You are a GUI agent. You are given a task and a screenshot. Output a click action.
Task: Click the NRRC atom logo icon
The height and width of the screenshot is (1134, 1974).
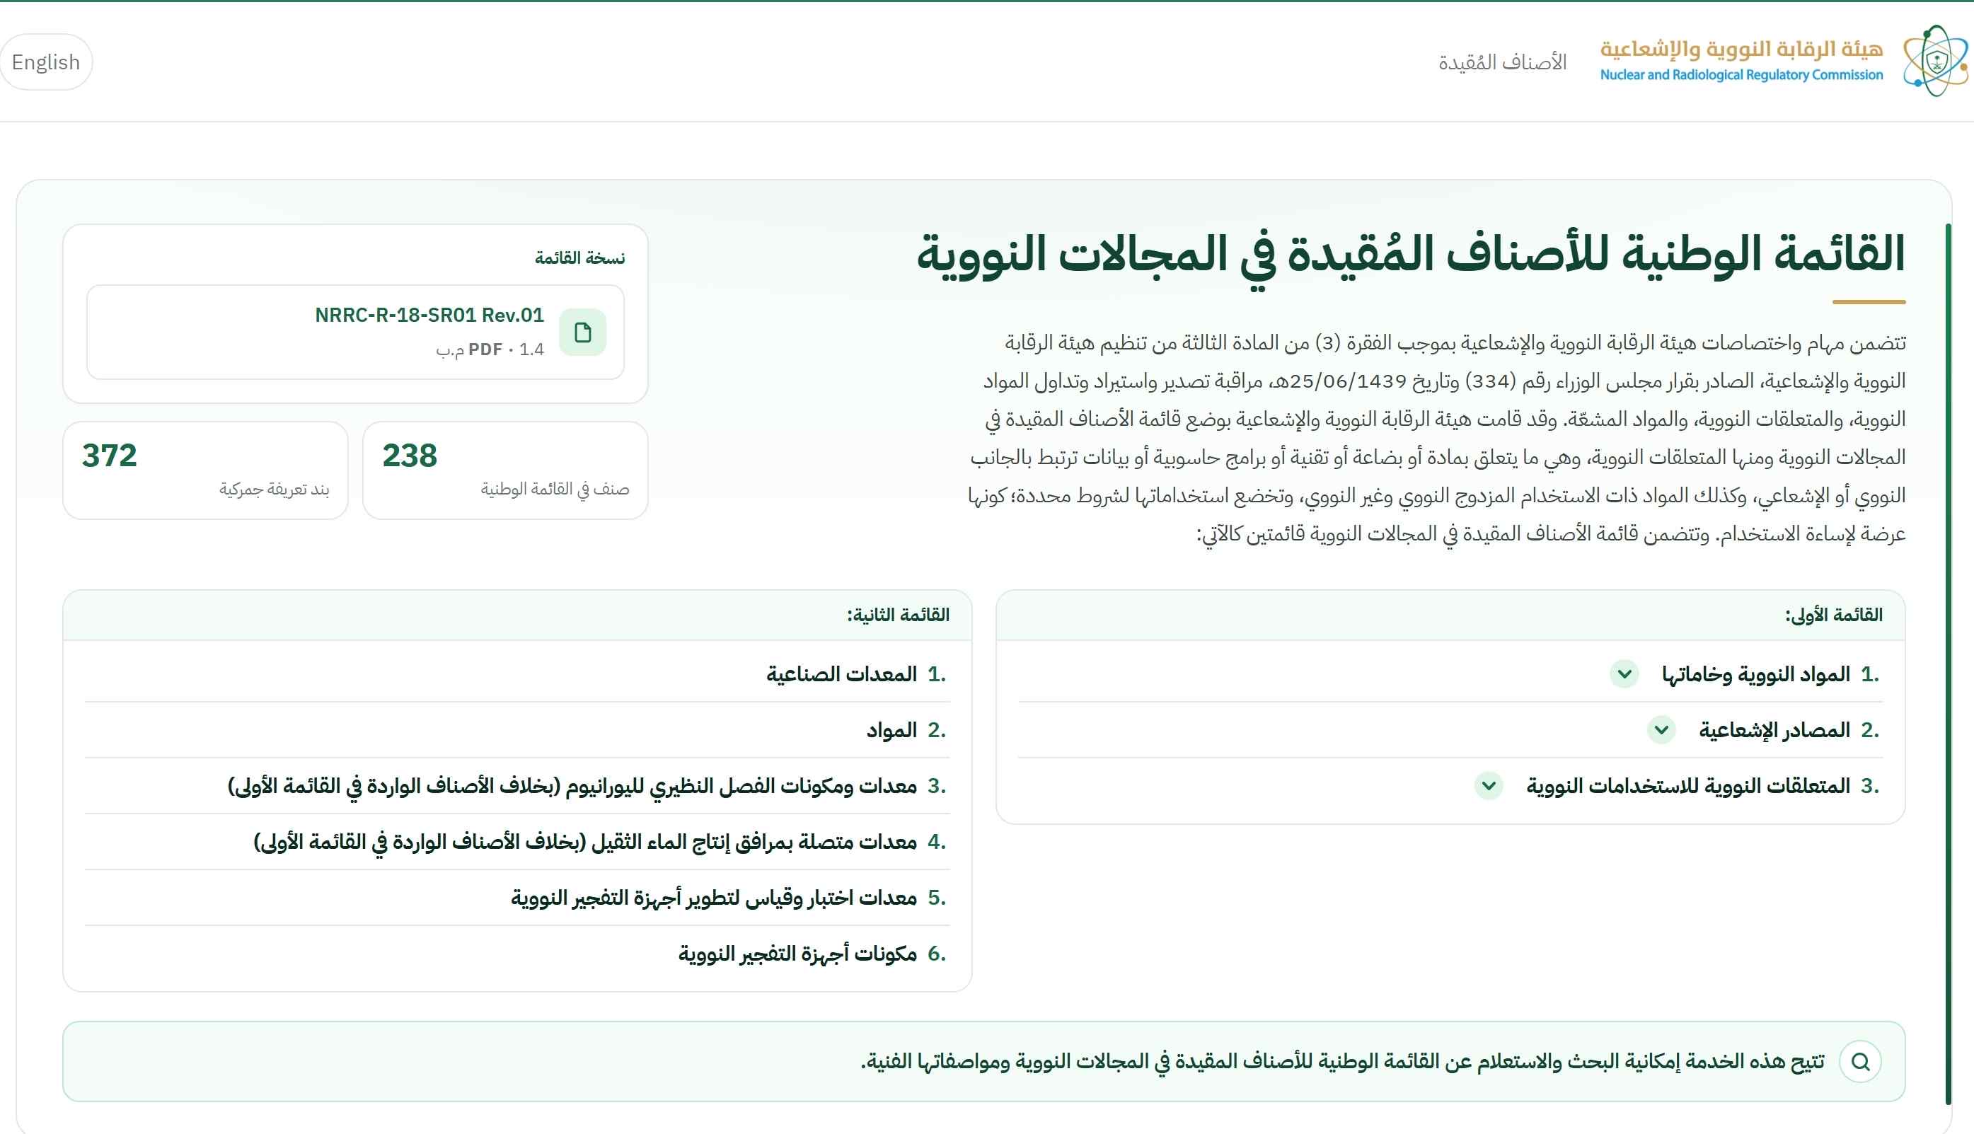tap(1935, 61)
